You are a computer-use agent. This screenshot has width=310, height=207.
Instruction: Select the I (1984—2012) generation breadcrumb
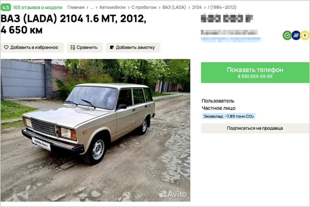(x=222, y=7)
